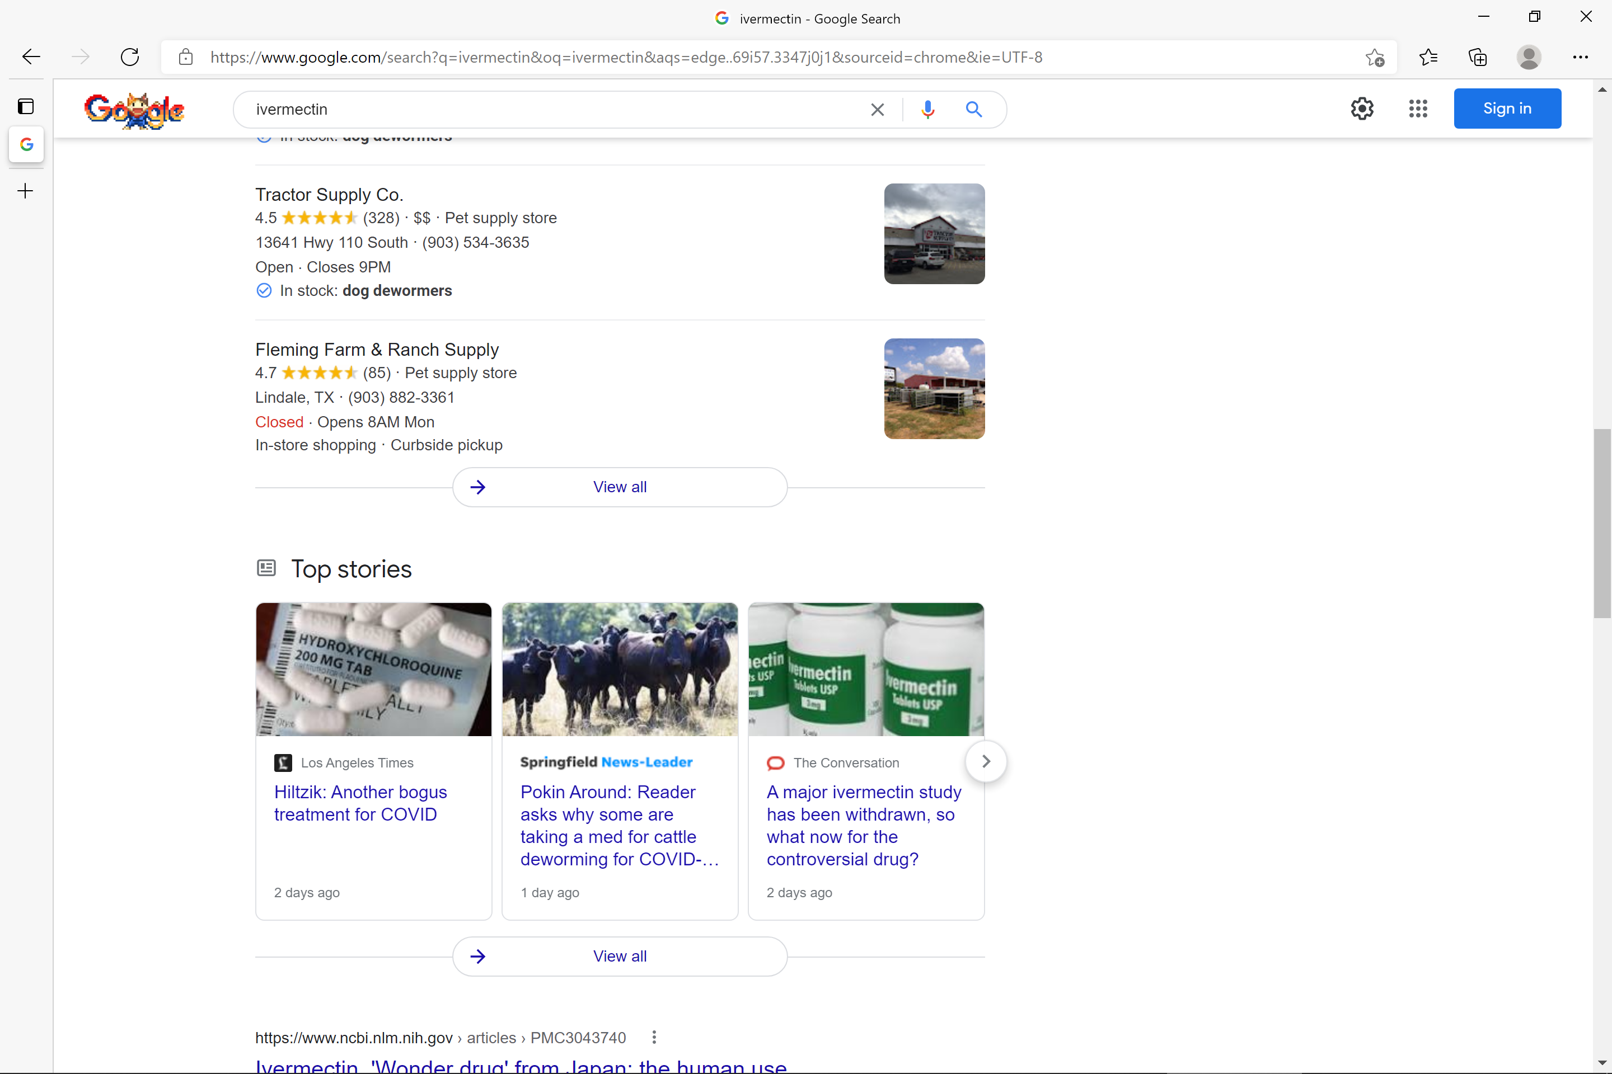The height and width of the screenshot is (1074, 1612).
Task: Open Tractor Supply Co. listing
Action: [329, 195]
